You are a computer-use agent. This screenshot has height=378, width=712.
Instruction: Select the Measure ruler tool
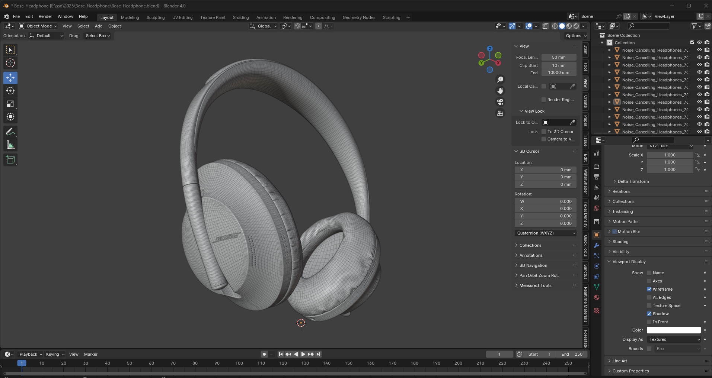pos(10,145)
